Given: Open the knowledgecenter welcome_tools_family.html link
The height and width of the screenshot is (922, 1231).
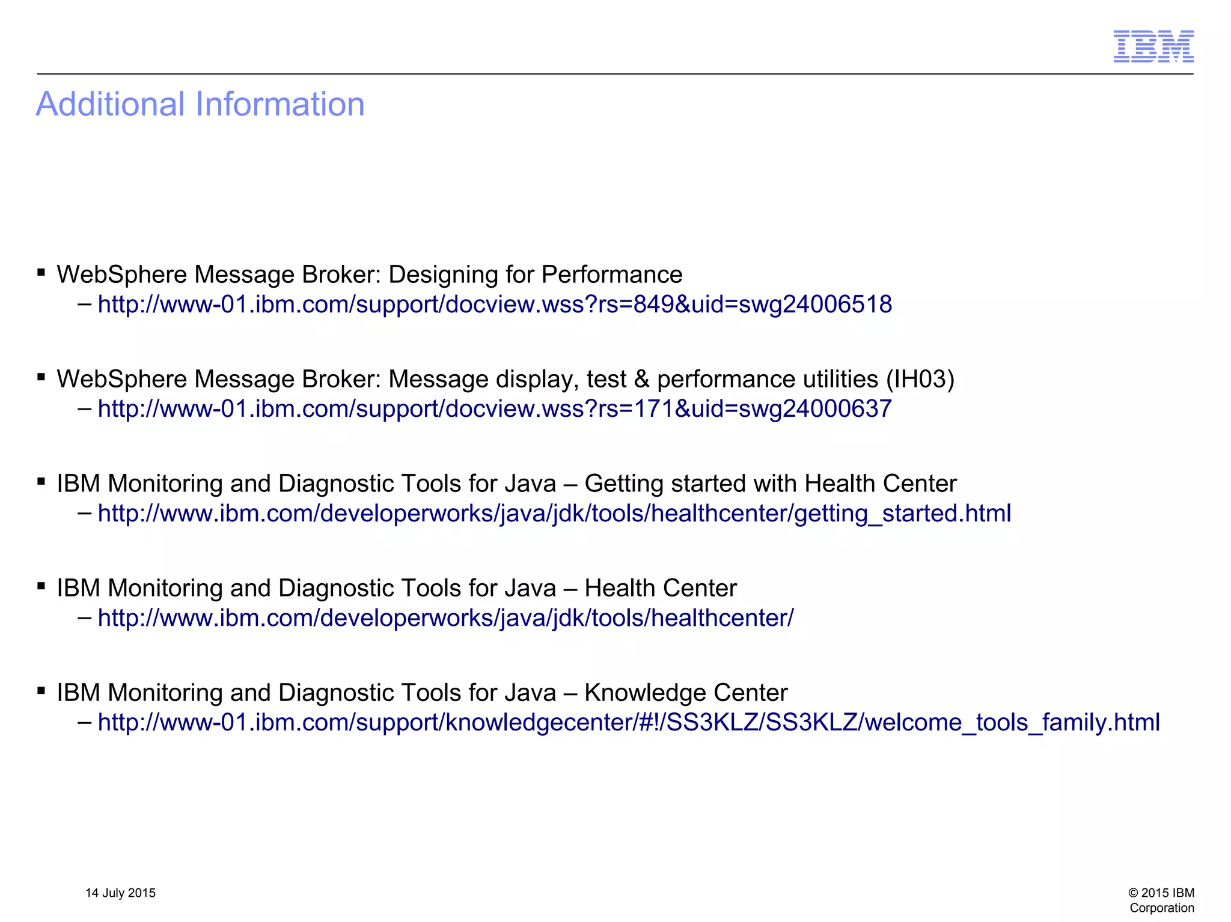Looking at the screenshot, I should pos(629,723).
